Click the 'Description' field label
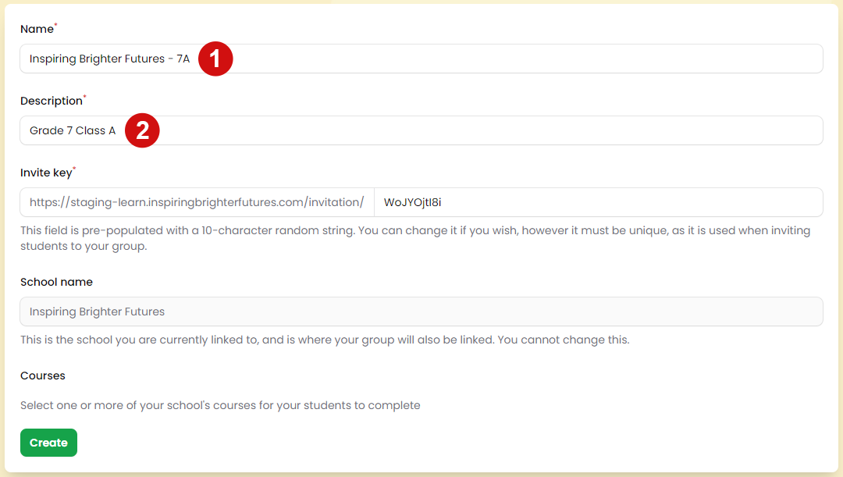This screenshot has width=843, height=477. (x=52, y=101)
